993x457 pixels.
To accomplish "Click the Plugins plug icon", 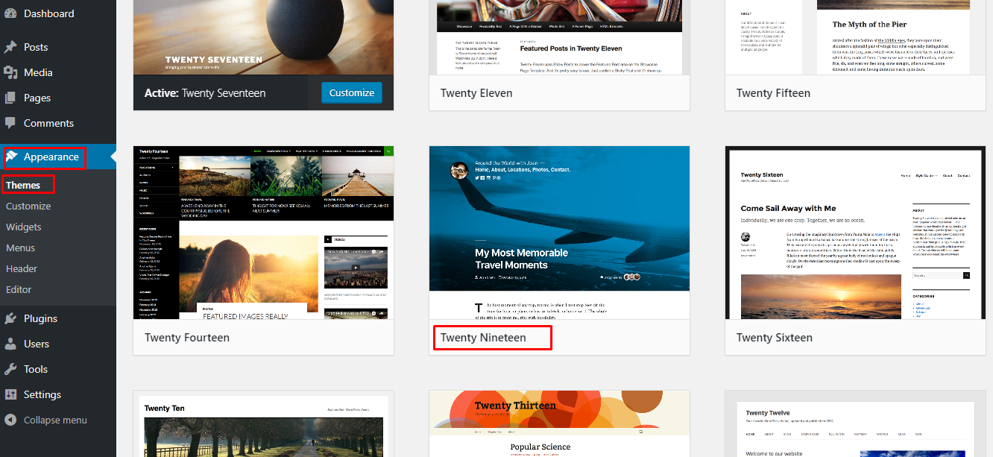I will click(10, 318).
